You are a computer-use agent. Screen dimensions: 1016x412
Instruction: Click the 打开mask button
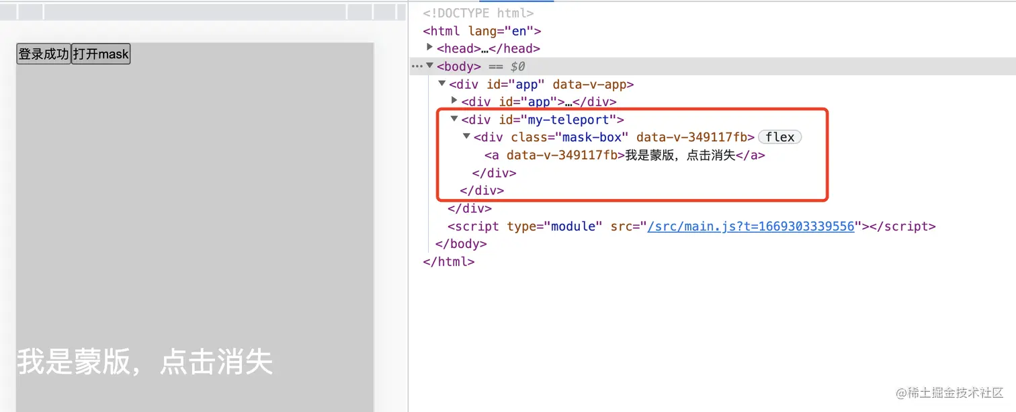tap(101, 54)
